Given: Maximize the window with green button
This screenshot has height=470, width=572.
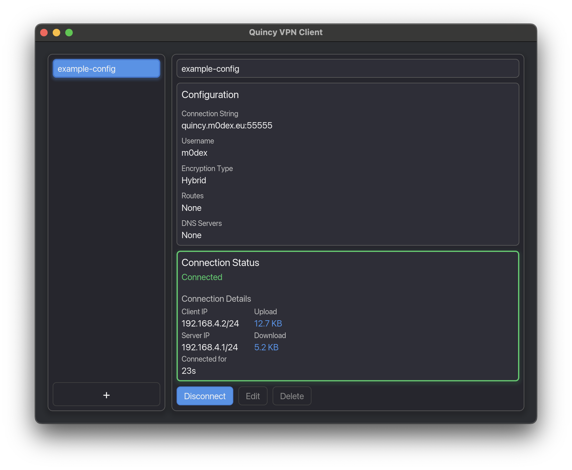Looking at the screenshot, I should coord(69,33).
